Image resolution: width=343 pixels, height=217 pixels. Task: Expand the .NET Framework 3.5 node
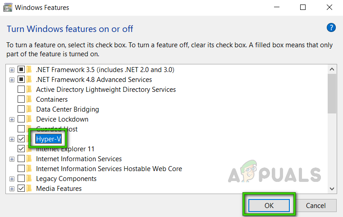pos(12,70)
